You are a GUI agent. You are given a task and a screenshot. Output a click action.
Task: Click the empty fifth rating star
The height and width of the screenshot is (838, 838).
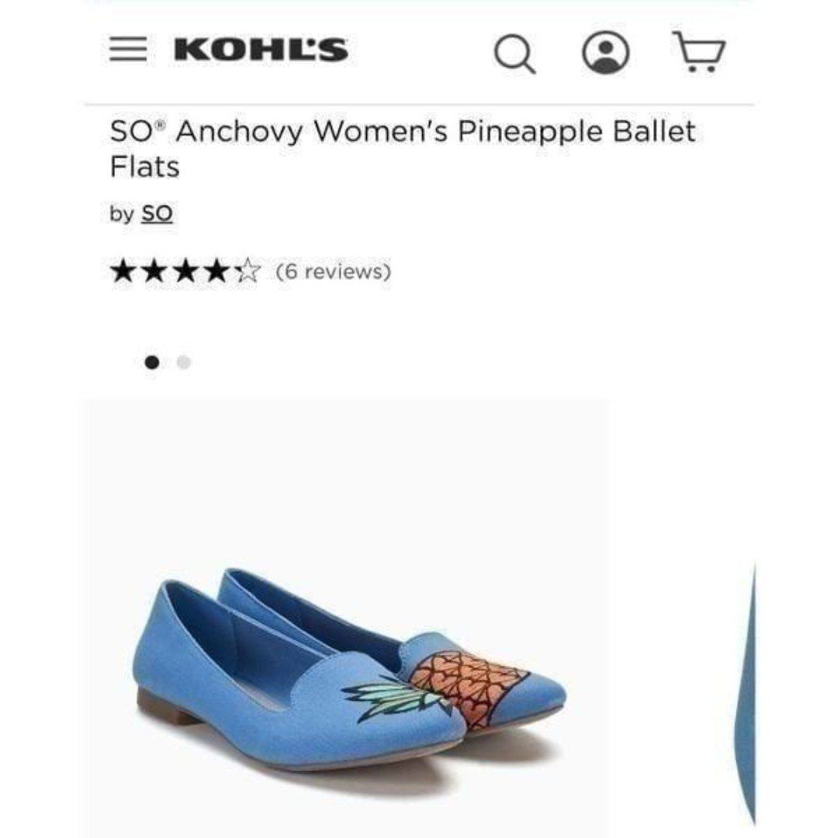(248, 271)
